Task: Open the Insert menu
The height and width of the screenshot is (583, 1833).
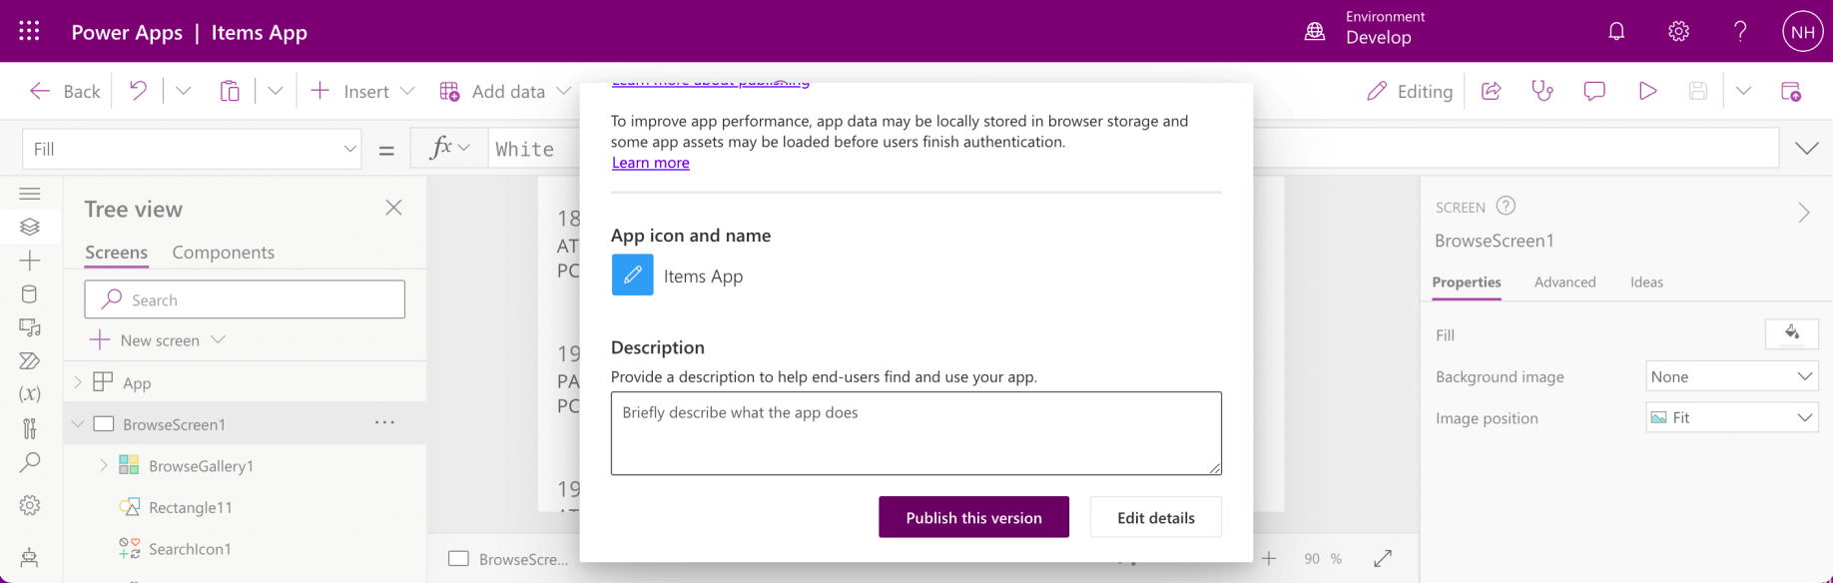Action: pos(362,91)
